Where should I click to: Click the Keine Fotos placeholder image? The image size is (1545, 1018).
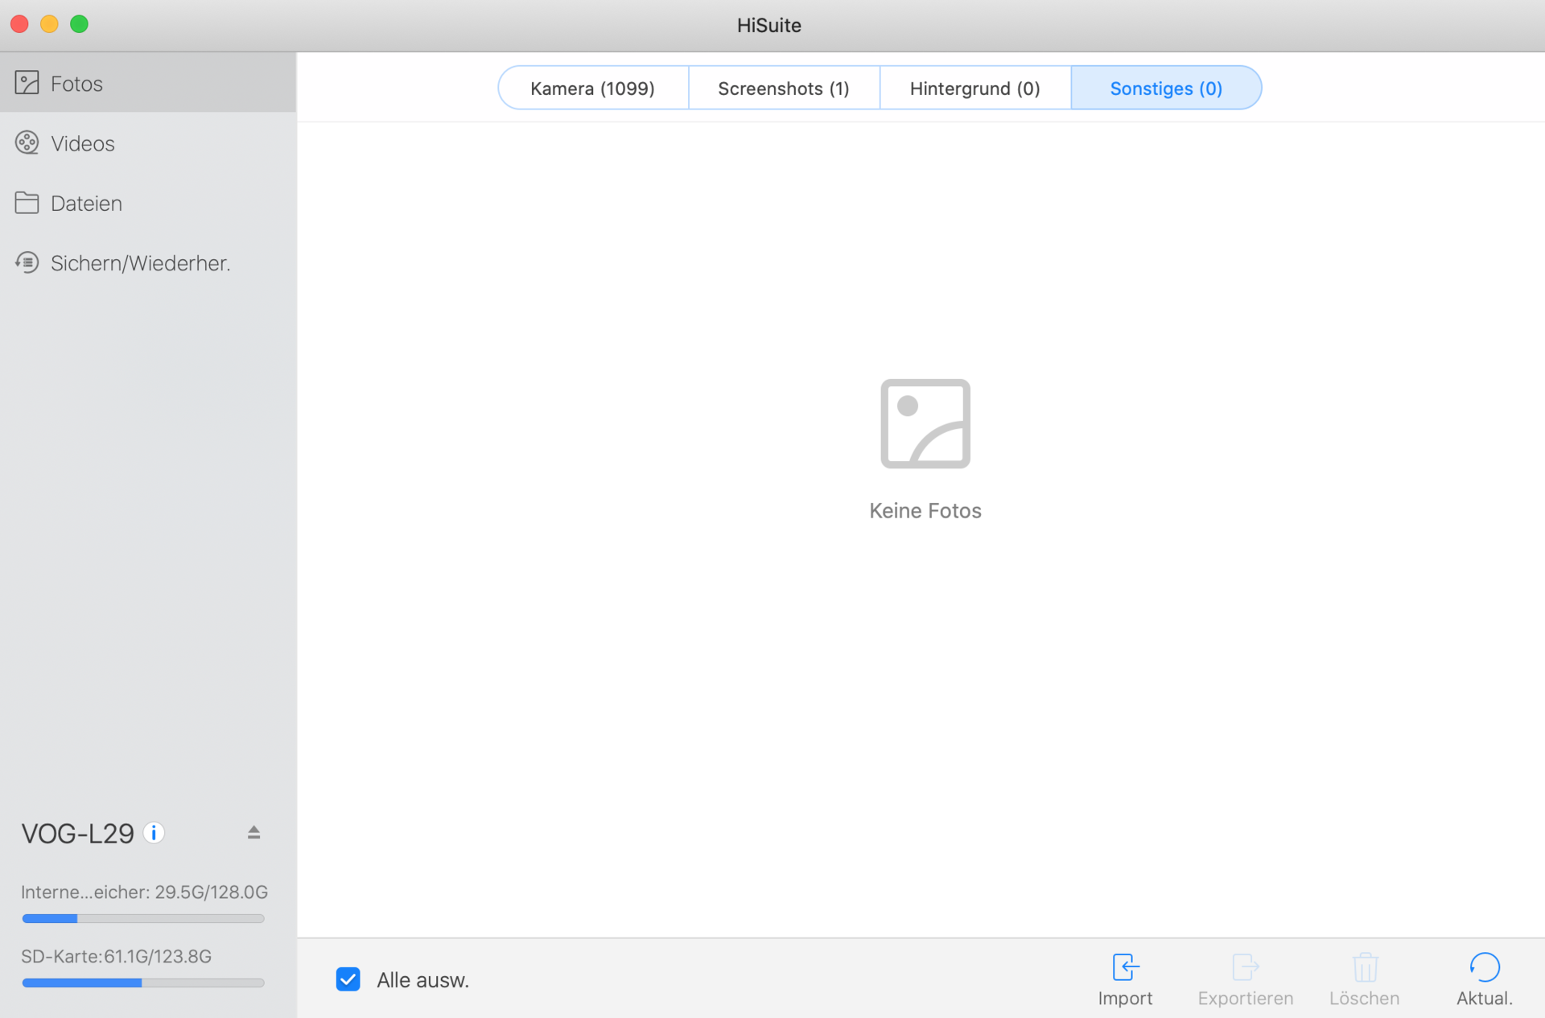click(925, 423)
